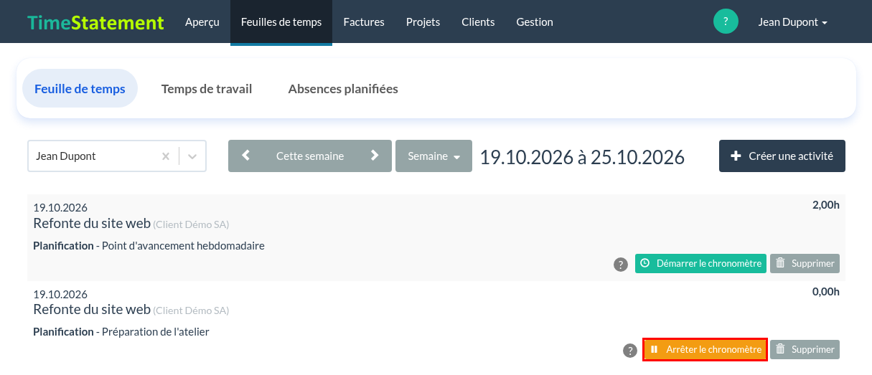Go to the previous week arrow
Viewport: 872px width, 375px height.
pyautogui.click(x=246, y=156)
